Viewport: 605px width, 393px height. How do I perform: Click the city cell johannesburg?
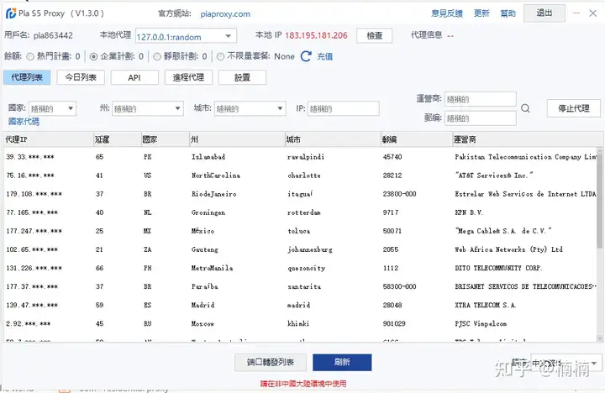310,249
